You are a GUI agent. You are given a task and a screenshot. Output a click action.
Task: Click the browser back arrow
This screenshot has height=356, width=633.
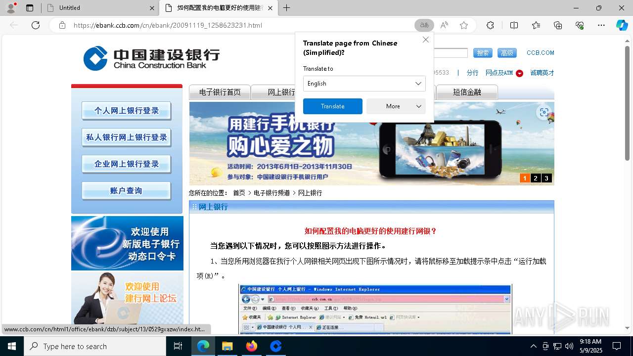pos(14,25)
